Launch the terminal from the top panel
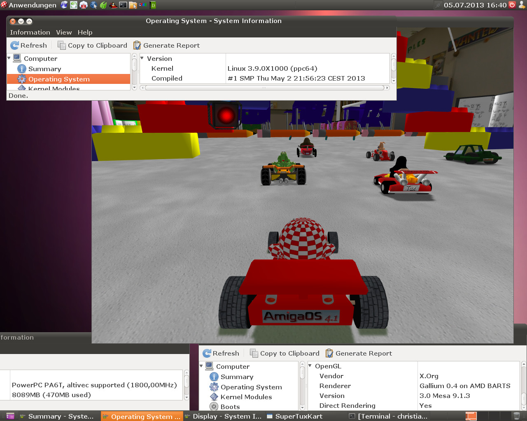The image size is (527, 421). [x=123, y=5]
